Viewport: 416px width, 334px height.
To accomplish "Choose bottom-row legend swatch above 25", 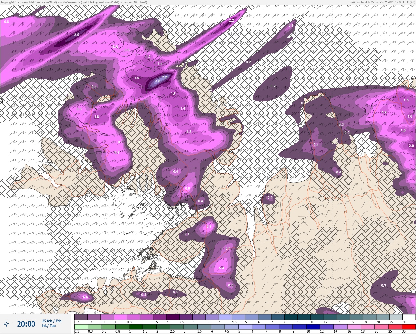I will [x=395, y=327].
